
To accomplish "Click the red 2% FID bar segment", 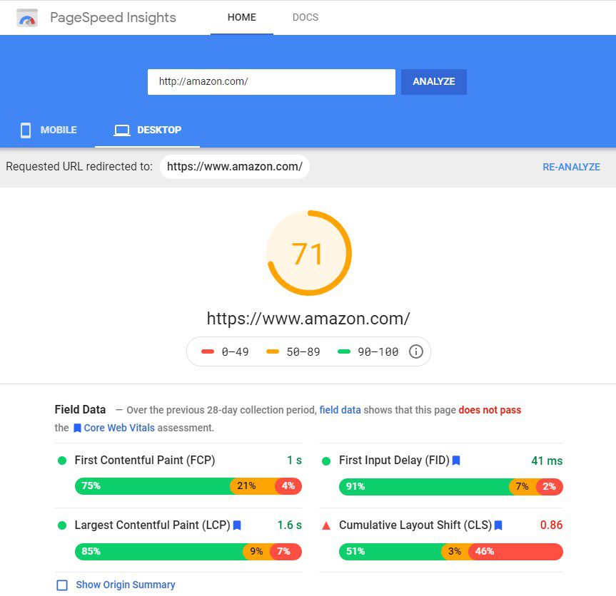I will tap(550, 486).
